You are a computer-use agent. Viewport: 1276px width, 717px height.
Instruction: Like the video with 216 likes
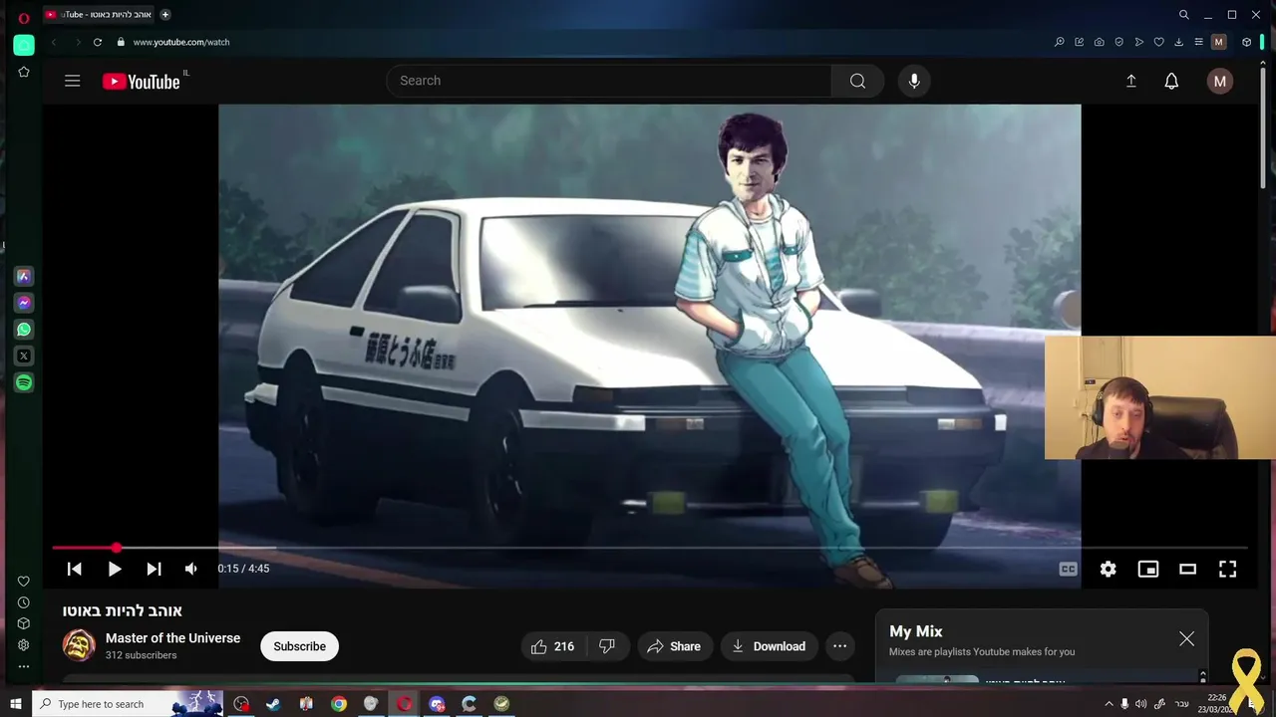[x=553, y=646]
